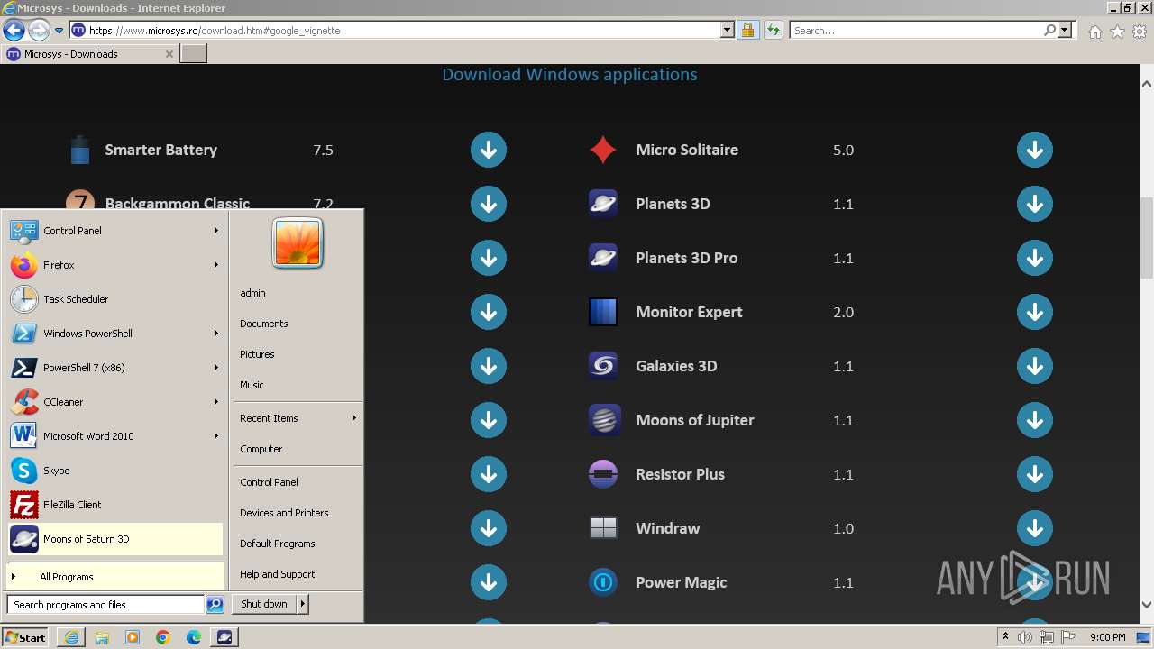Image resolution: width=1154 pixels, height=649 pixels.
Task: Download Windraw via its arrow icon
Action: pyautogui.click(x=1035, y=528)
